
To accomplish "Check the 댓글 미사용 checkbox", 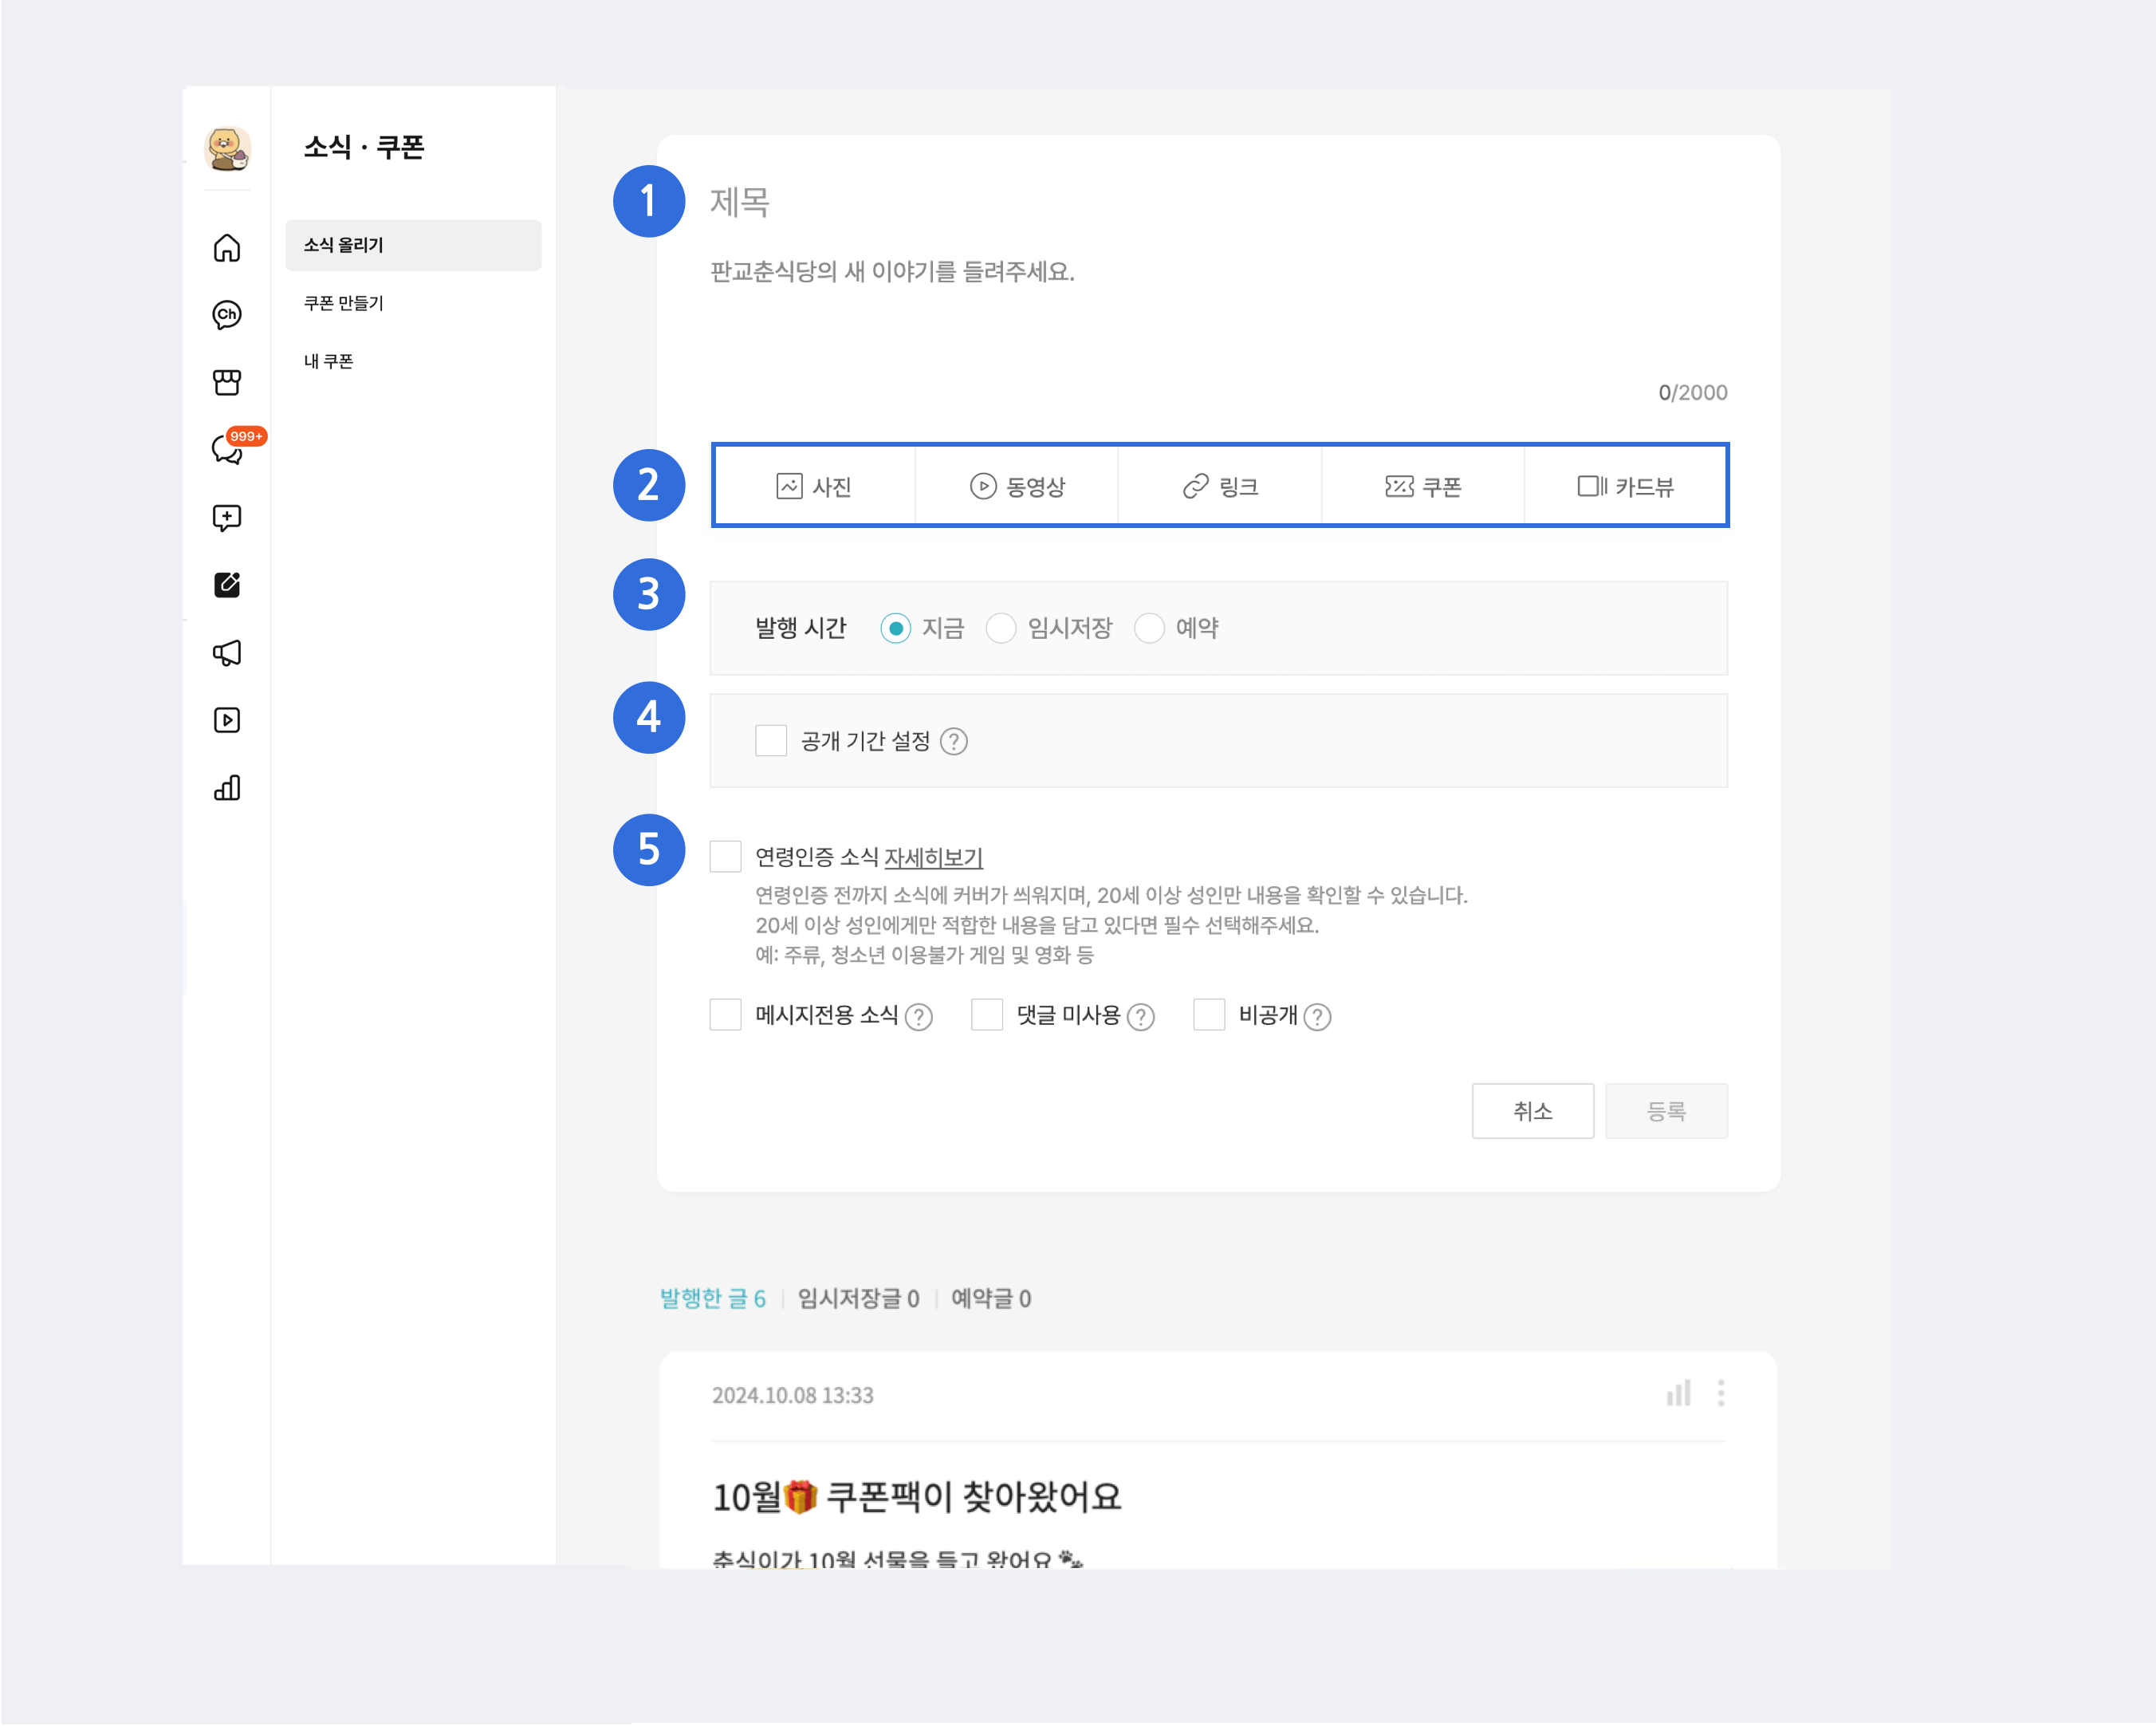I will [987, 1015].
